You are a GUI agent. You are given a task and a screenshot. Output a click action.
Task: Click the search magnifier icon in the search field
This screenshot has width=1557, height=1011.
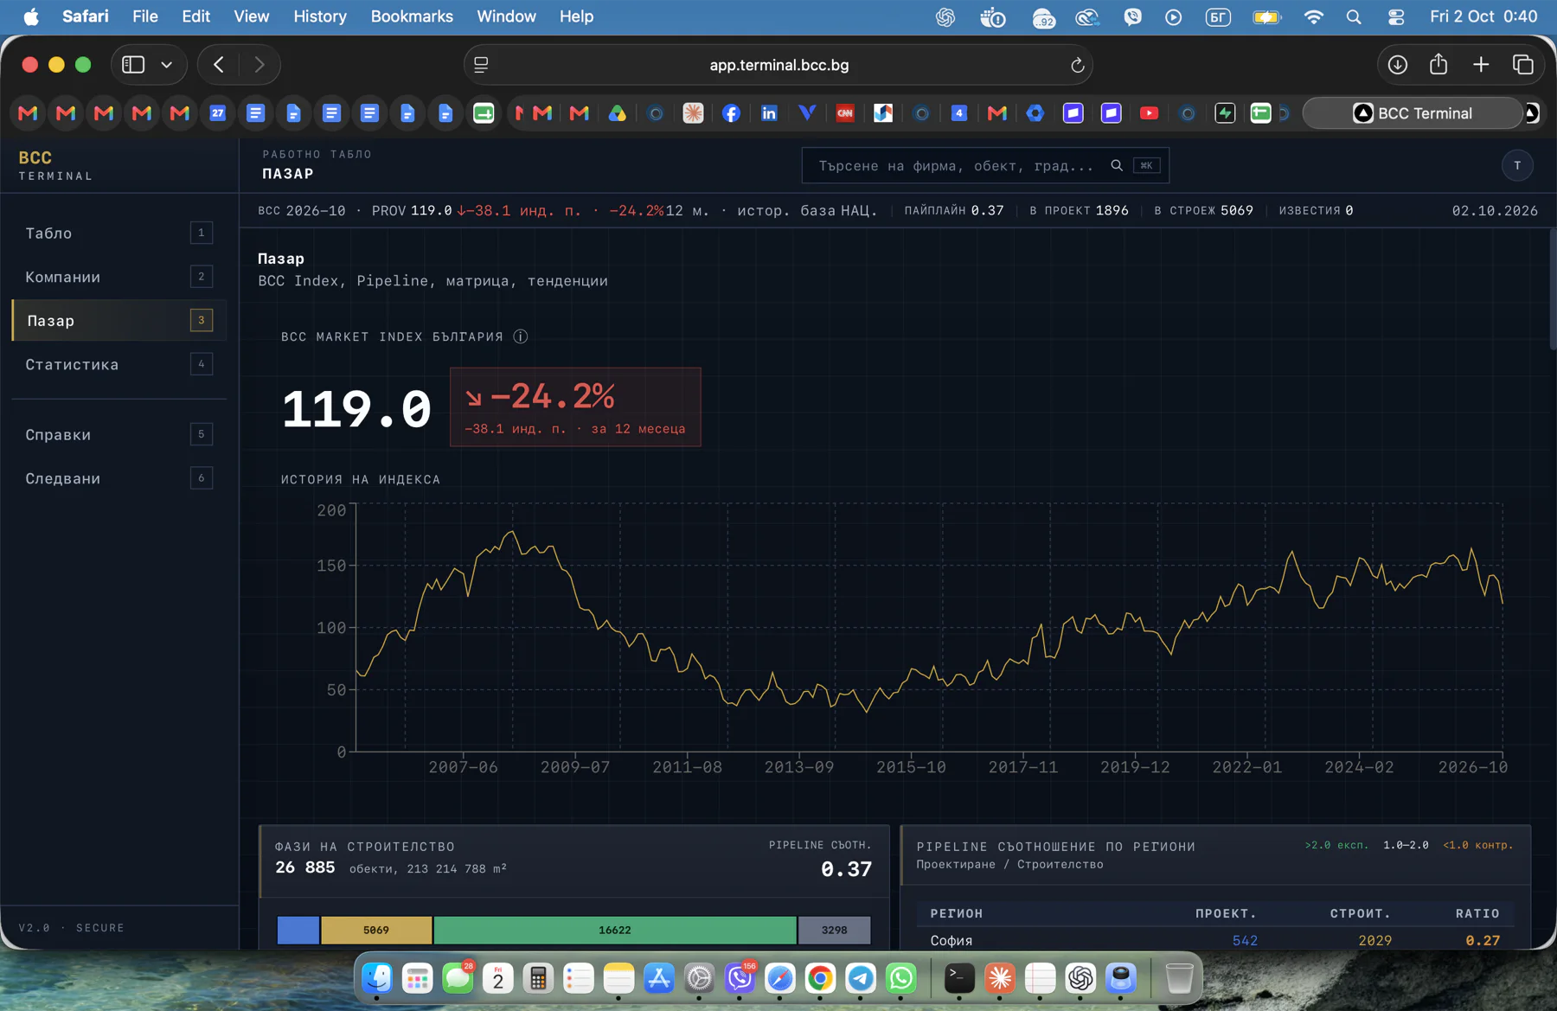[x=1117, y=165]
